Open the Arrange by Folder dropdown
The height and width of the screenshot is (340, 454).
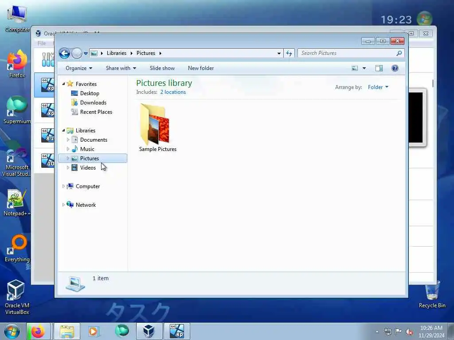[378, 87]
